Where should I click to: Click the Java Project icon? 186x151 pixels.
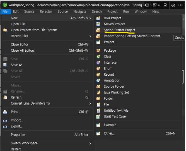click(98, 18)
